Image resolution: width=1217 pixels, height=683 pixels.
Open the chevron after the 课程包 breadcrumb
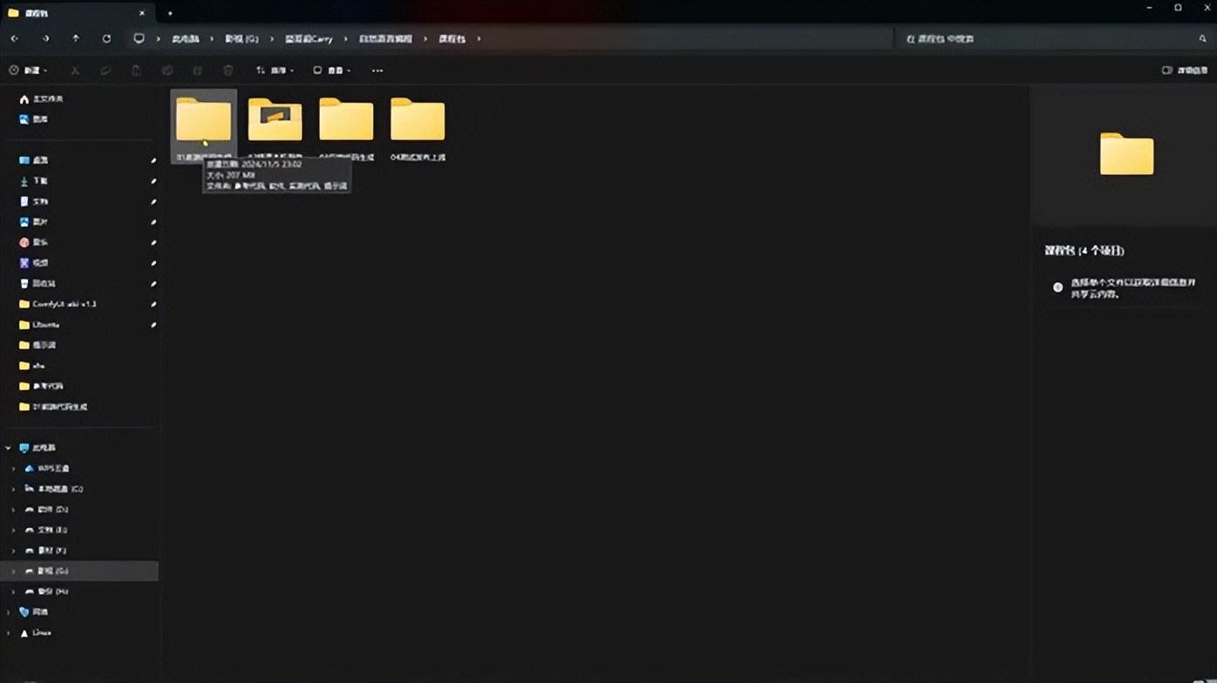point(479,39)
